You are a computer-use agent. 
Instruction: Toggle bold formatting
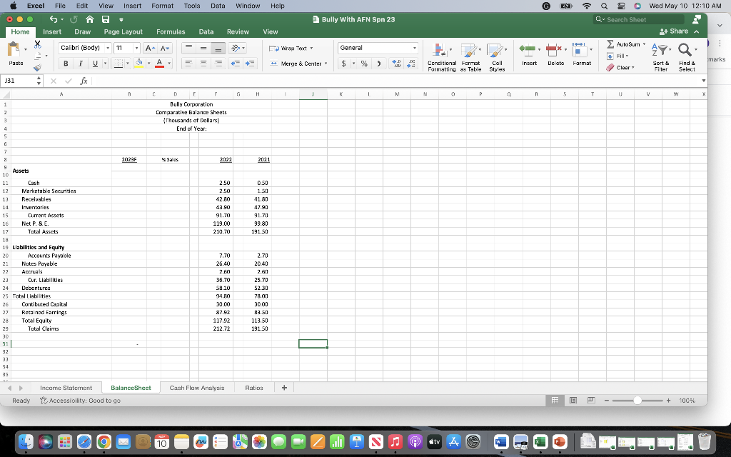(64, 64)
